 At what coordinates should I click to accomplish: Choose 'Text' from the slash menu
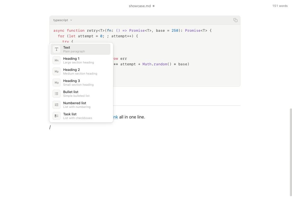[x=80, y=49]
